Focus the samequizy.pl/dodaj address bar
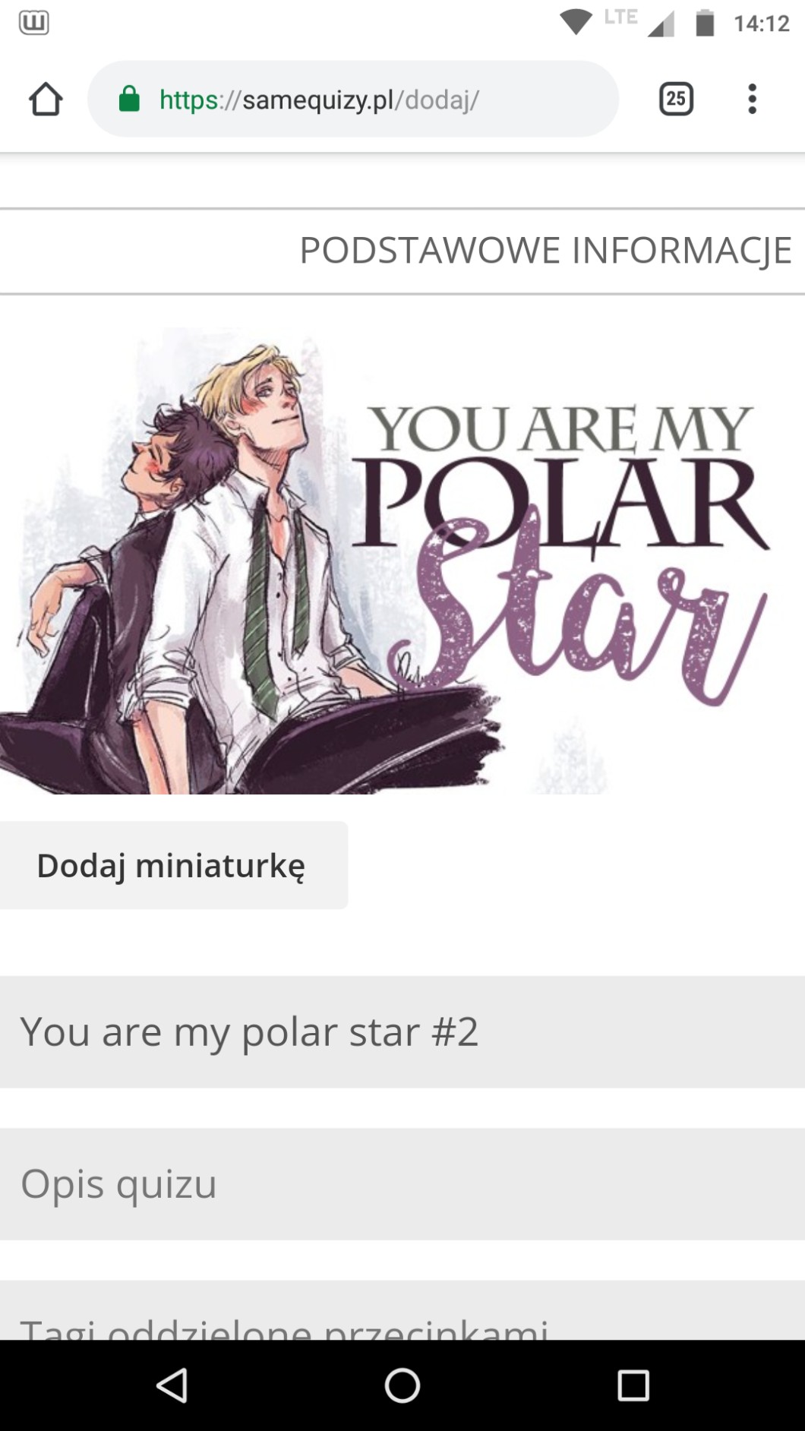The image size is (805, 1431). [x=353, y=99]
